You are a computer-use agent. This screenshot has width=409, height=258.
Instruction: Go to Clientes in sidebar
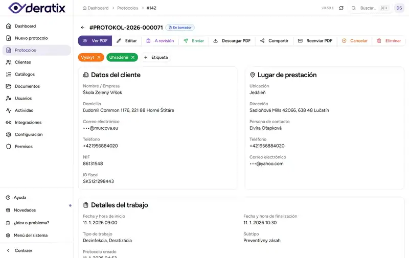[22, 62]
